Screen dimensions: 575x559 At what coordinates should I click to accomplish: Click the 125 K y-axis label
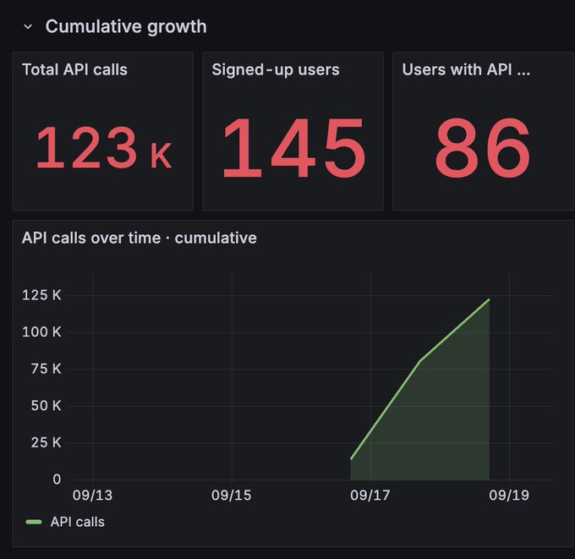(x=41, y=295)
